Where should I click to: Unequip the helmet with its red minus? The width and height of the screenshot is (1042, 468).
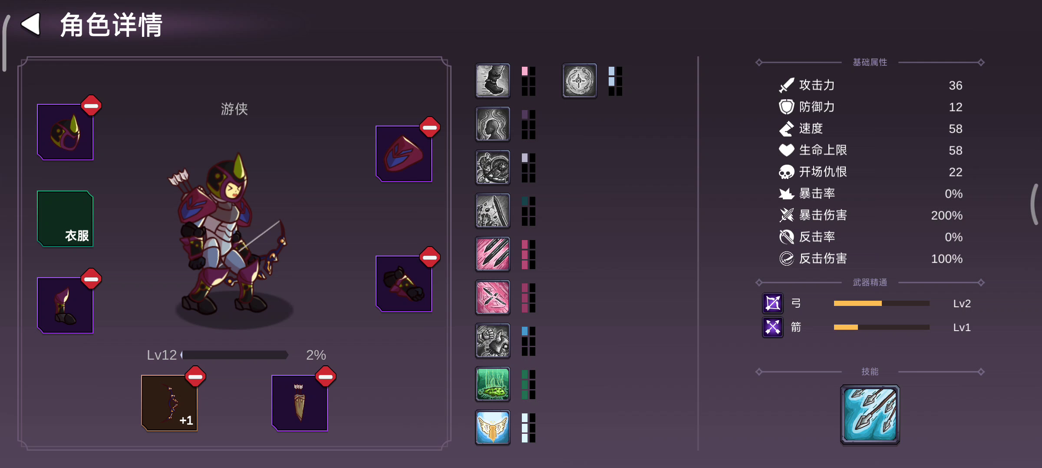pos(91,105)
